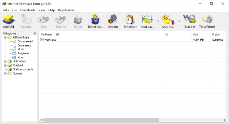Select Grabber projects in the tree
Screen dimensions: 229x124
[x=23, y=69]
